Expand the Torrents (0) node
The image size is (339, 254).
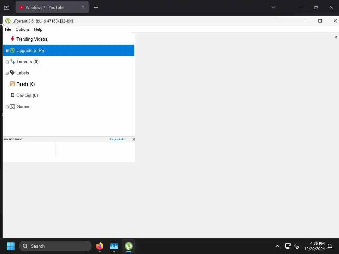pos(7,62)
